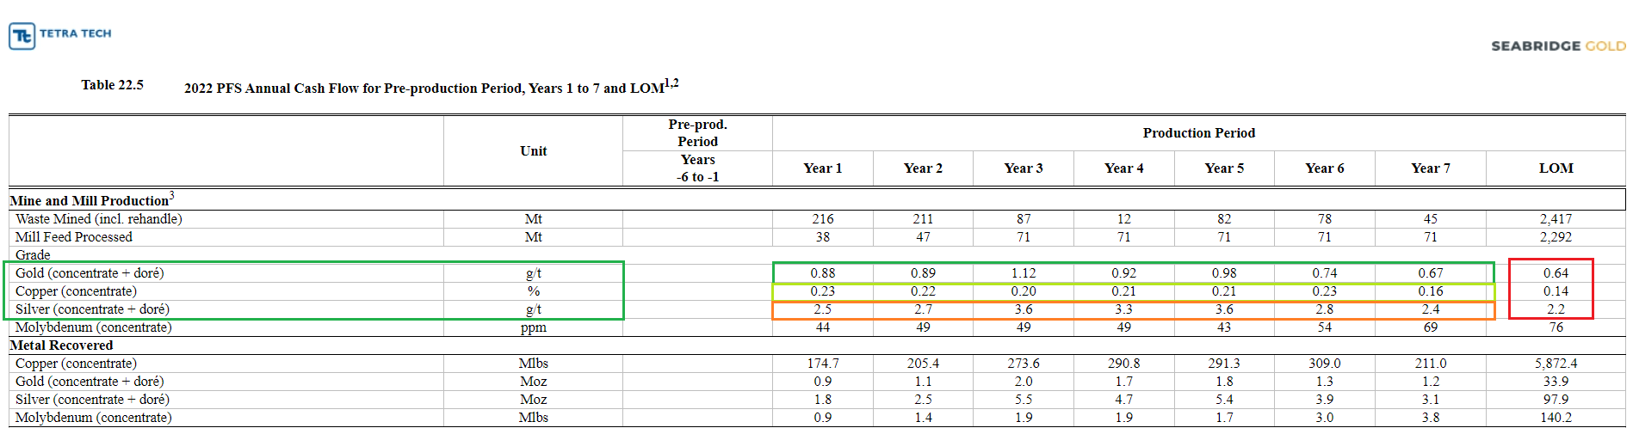1633x428 pixels.
Task: Click the Seabridge Gold logo
Action: coord(1558,46)
